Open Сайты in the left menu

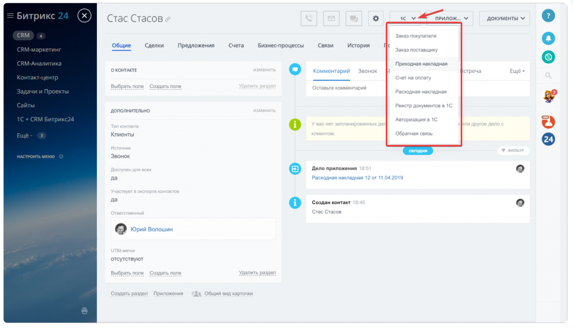click(25, 105)
